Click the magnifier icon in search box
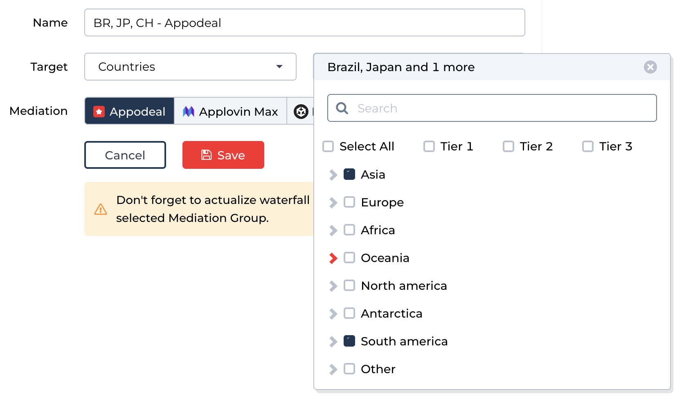 tap(342, 108)
